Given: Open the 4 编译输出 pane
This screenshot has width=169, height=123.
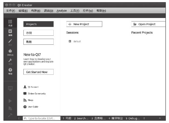Looking at the screenshot, I should point(116,118).
